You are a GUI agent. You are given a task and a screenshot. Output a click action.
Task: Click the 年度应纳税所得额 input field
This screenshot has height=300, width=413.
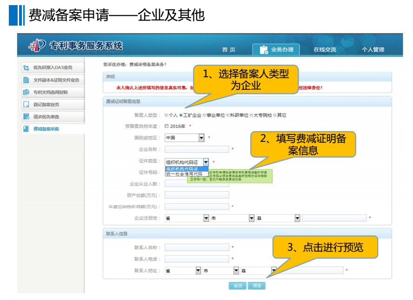click(x=197, y=207)
